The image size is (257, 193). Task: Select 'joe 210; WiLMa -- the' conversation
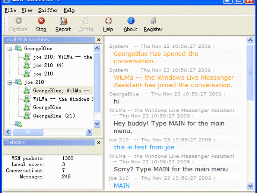click(63, 57)
